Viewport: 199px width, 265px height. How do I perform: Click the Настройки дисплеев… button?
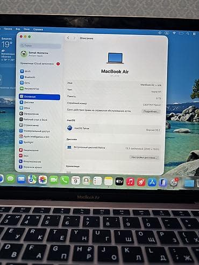(x=144, y=158)
